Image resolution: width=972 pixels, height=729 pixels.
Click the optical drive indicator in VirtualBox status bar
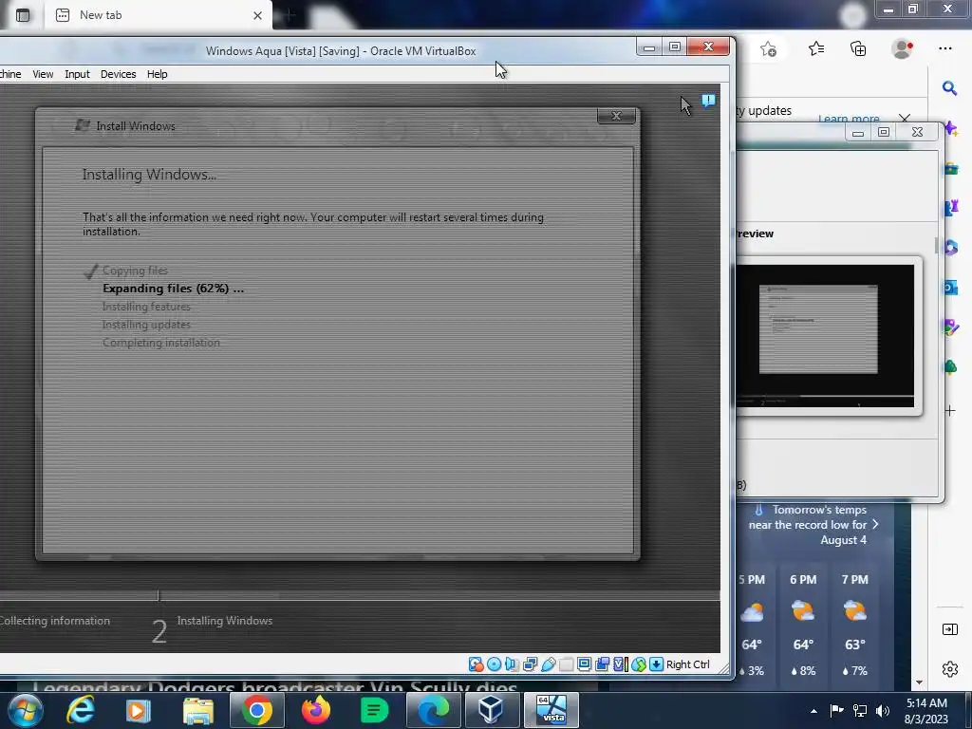click(494, 664)
